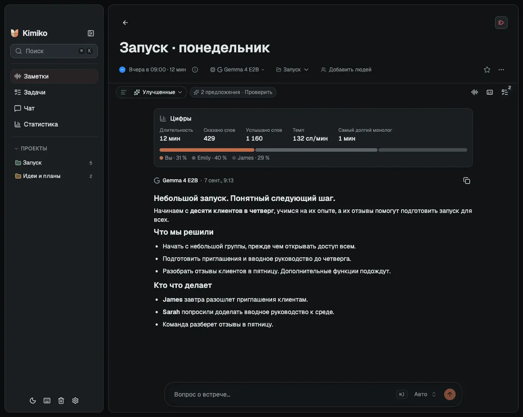
Task: Focus the Поиск search field
Action: 54,51
